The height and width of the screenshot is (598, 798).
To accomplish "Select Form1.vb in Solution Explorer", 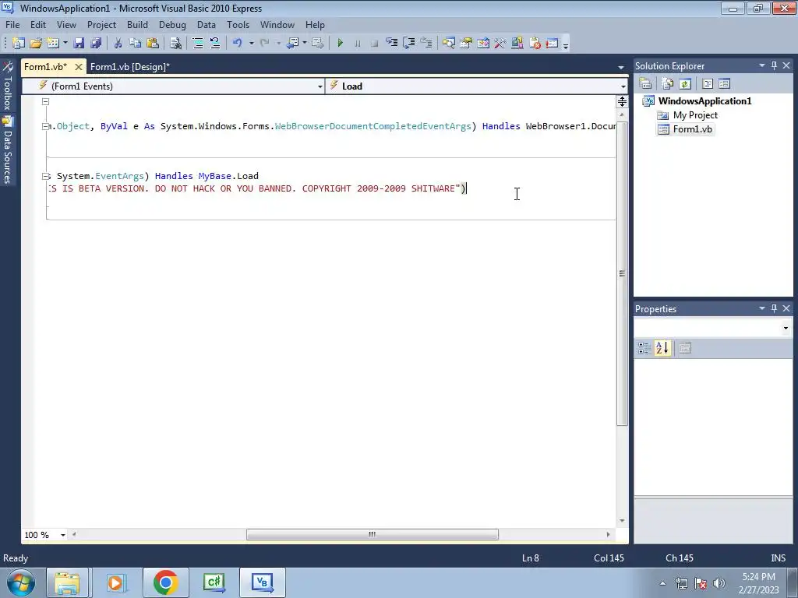I will tap(693, 129).
